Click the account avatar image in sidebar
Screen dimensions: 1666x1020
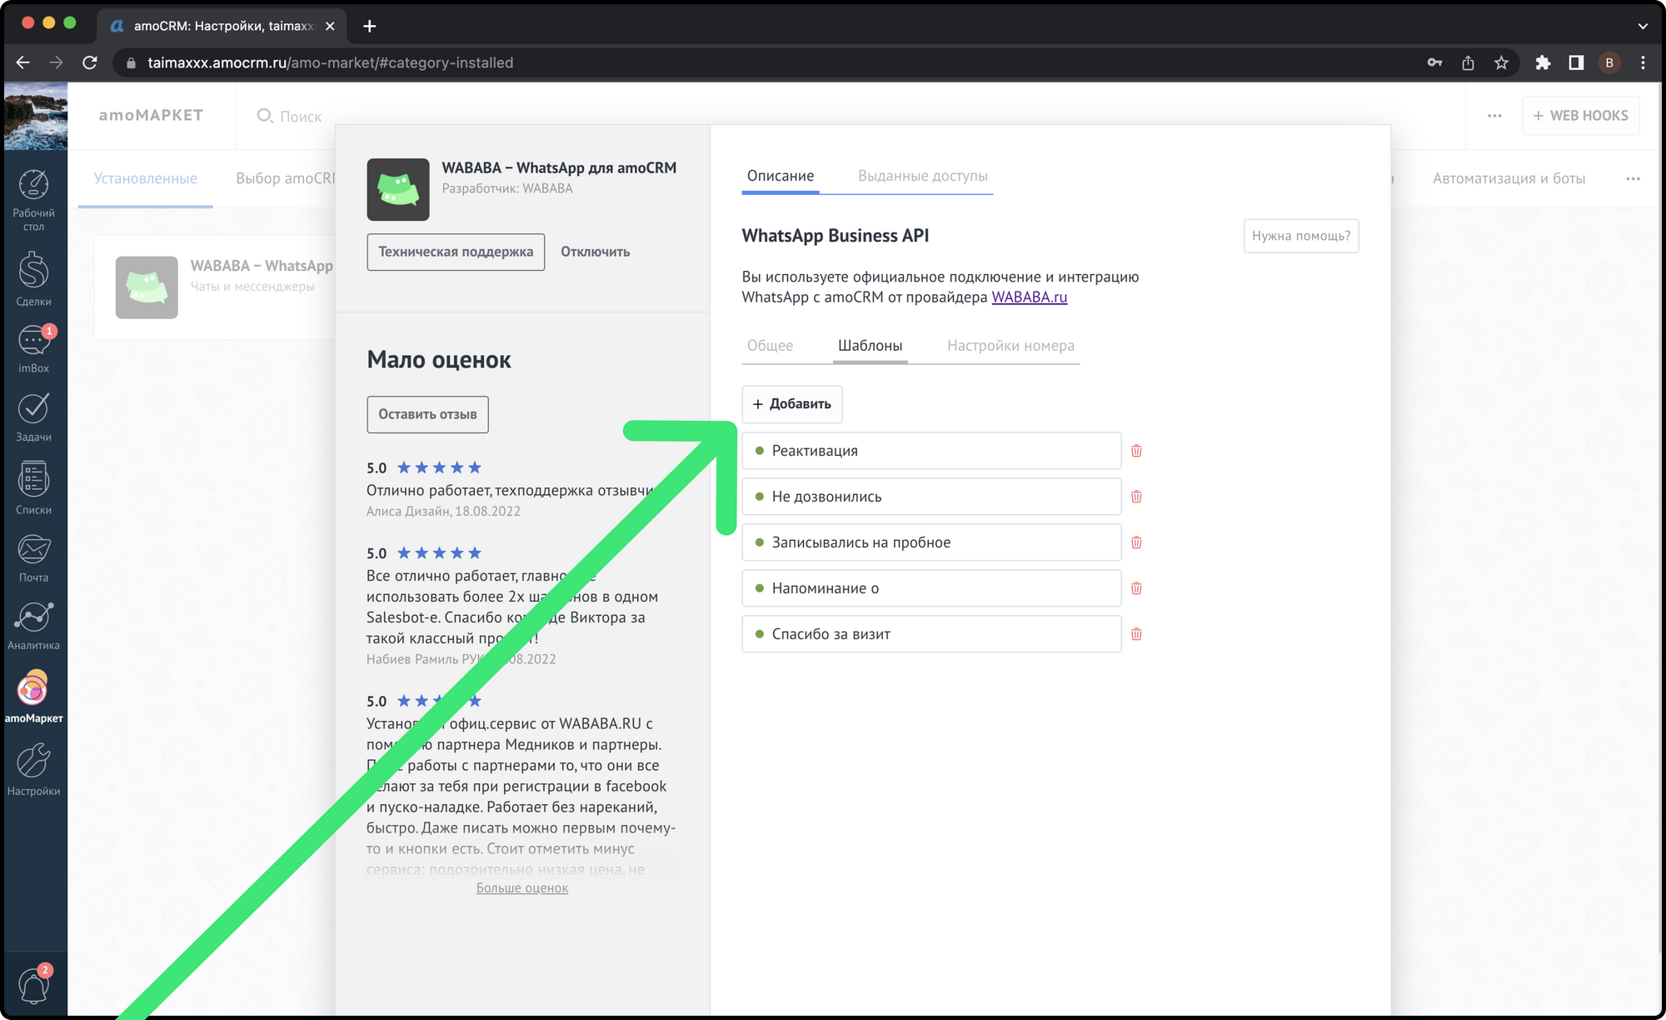click(36, 115)
